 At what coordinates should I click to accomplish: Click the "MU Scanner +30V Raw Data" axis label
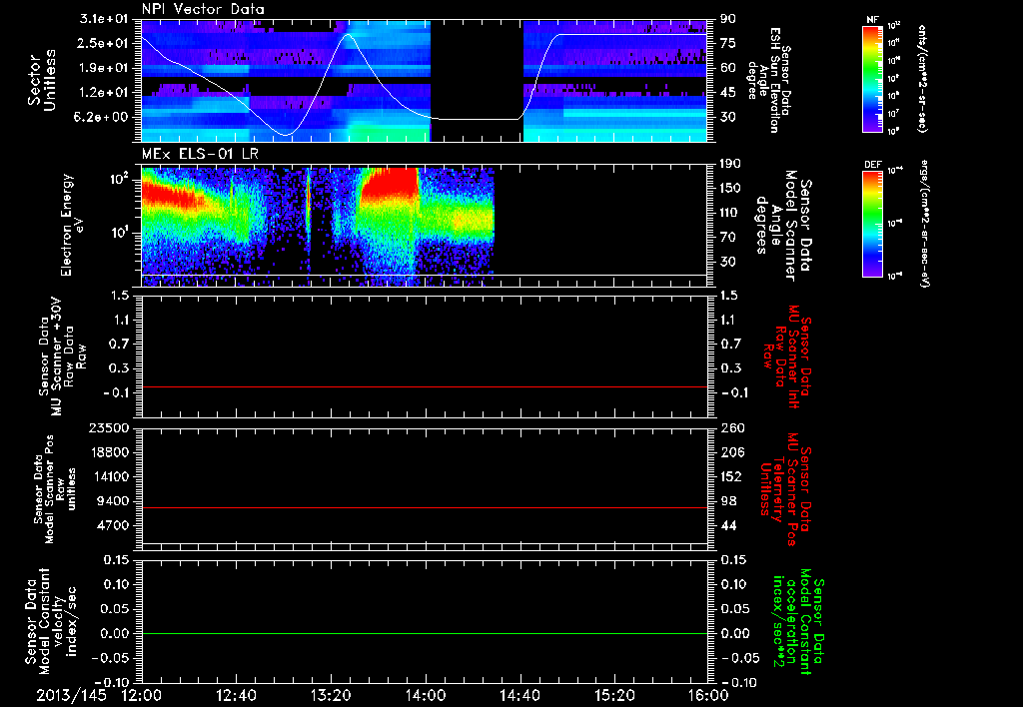63,356
